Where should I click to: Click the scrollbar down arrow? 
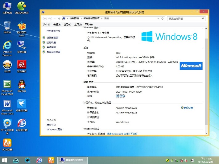click(206, 133)
